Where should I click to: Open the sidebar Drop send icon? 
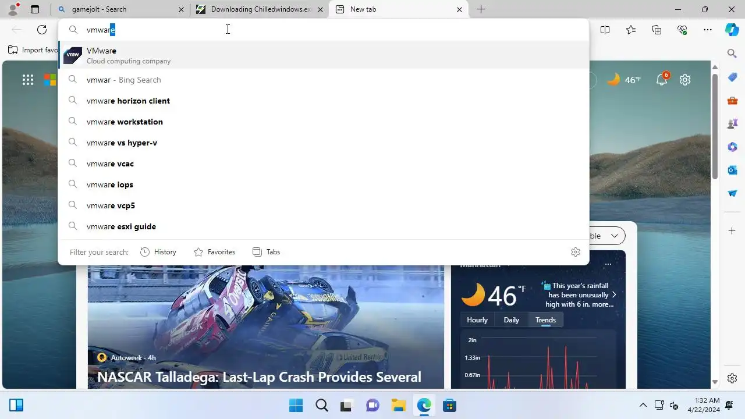[x=732, y=194]
